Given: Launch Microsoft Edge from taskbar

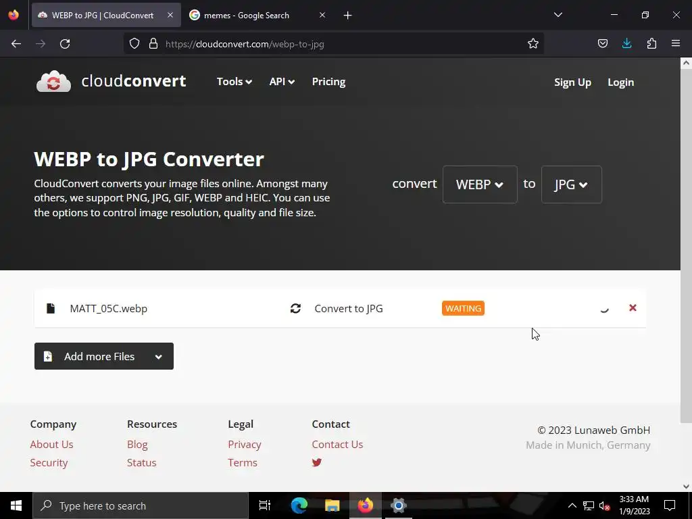Looking at the screenshot, I should click(299, 505).
